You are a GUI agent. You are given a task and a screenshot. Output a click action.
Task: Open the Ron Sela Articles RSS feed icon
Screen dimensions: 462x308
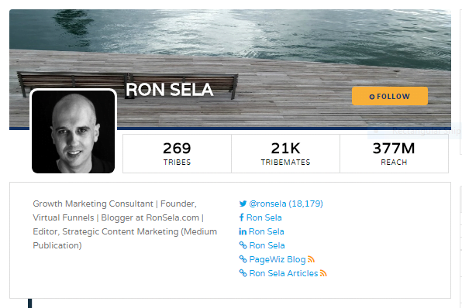[x=323, y=273]
